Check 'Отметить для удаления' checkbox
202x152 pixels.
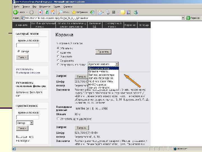pos(58,119)
